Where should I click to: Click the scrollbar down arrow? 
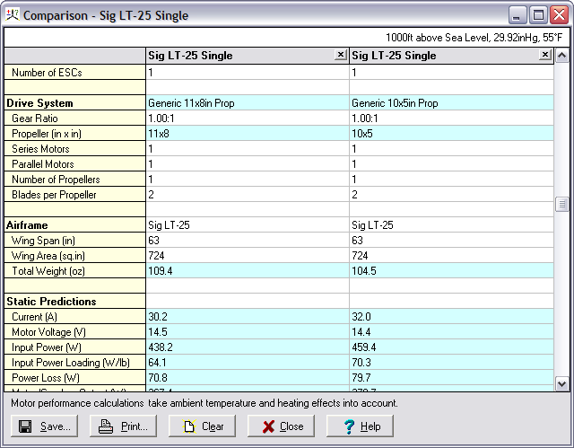[561, 384]
